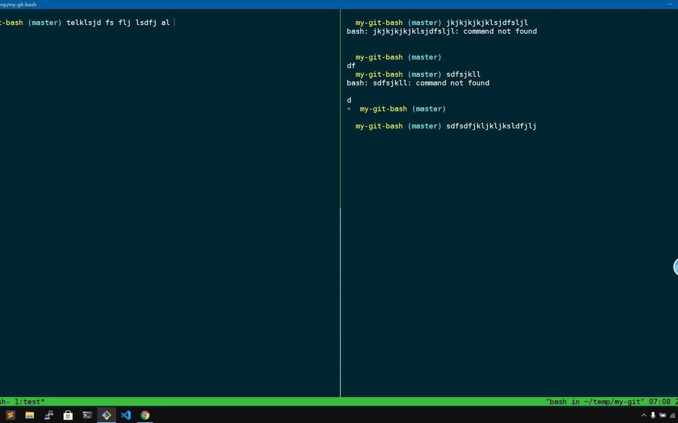This screenshot has height=423, width=678.
Task: Select the tmux window tab 1:test*
Action: 30,402
